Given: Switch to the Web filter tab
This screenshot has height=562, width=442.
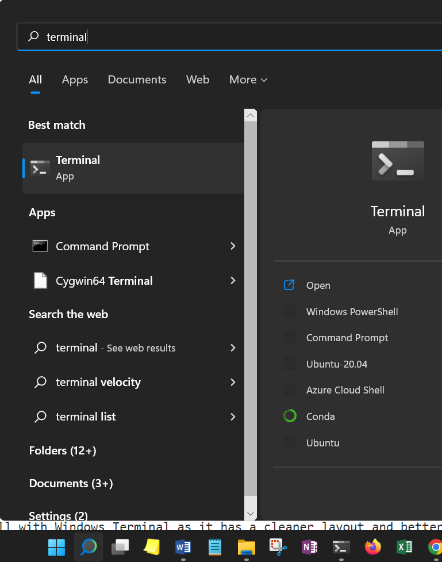Looking at the screenshot, I should coord(198,79).
